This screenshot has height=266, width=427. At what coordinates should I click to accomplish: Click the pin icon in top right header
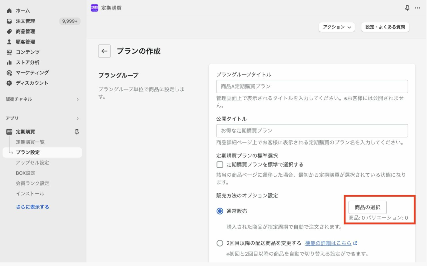coord(407,8)
